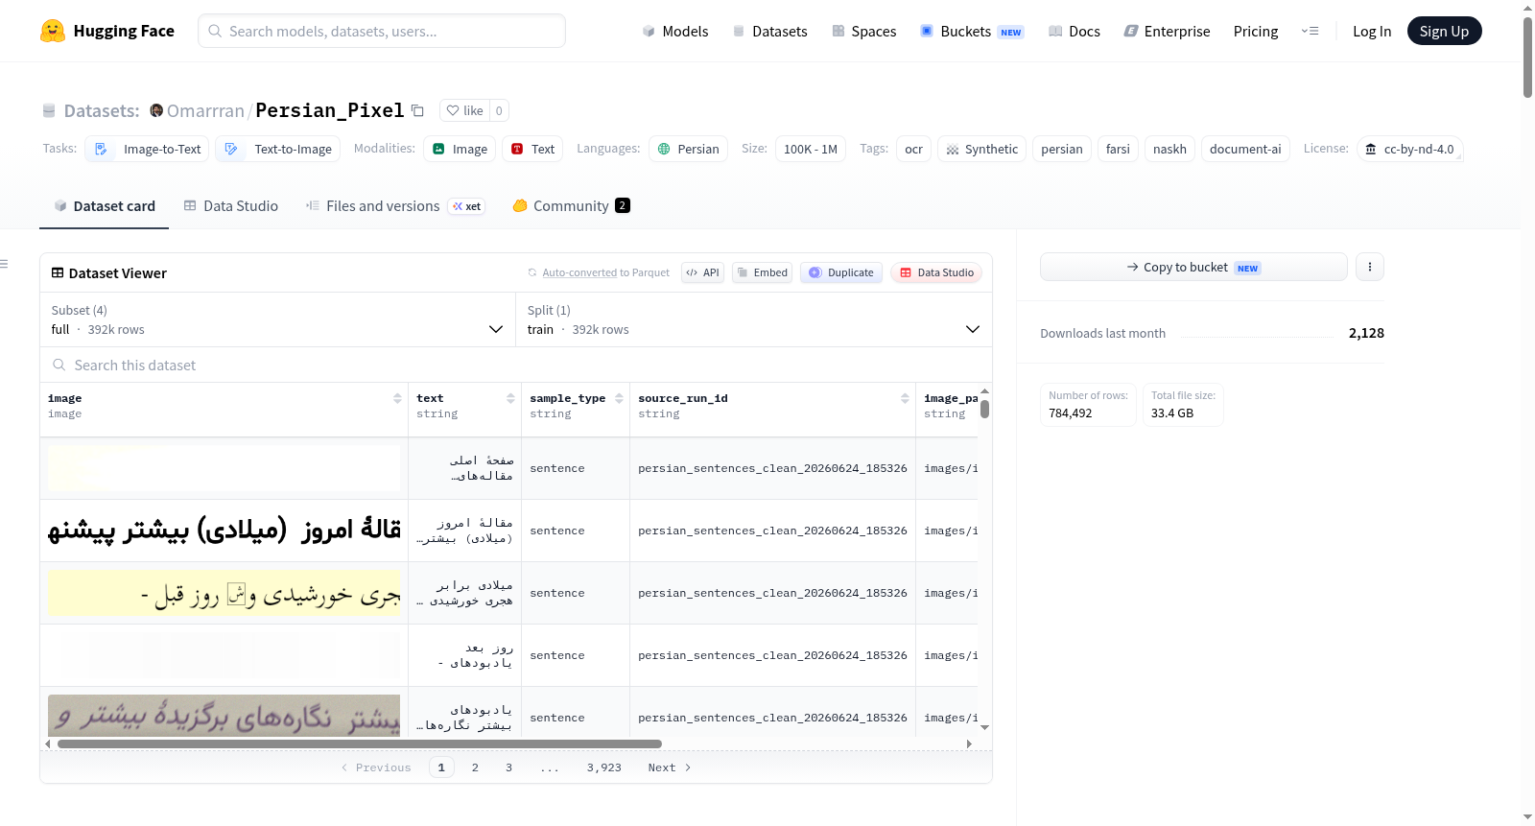Click the heart like button
Viewport: 1535px width, 826px height.
[x=464, y=110]
